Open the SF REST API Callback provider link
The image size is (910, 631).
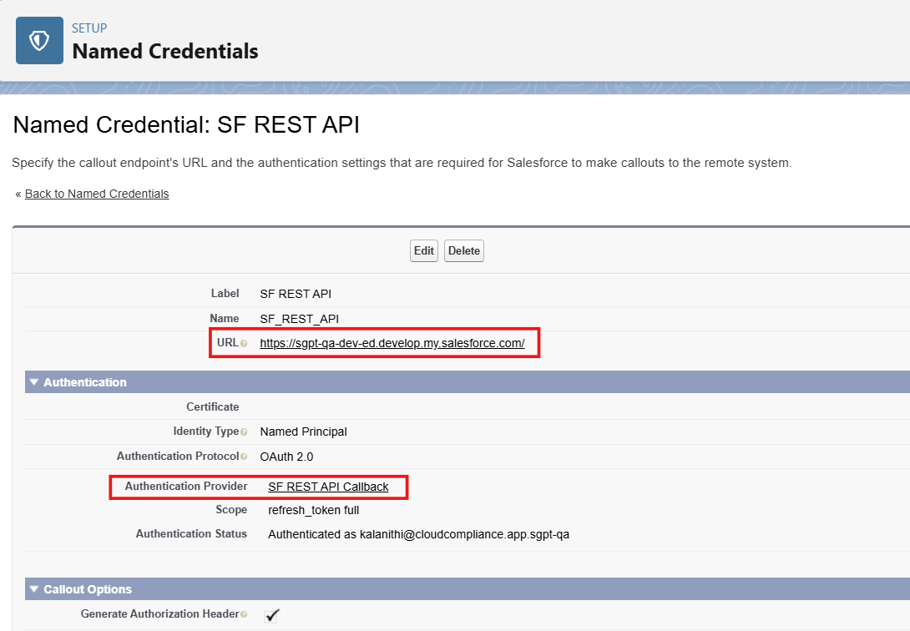[x=328, y=487]
